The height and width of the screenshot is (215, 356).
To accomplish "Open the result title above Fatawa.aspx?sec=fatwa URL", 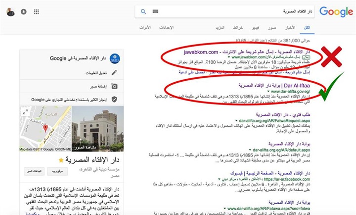I will (x=289, y=203).
